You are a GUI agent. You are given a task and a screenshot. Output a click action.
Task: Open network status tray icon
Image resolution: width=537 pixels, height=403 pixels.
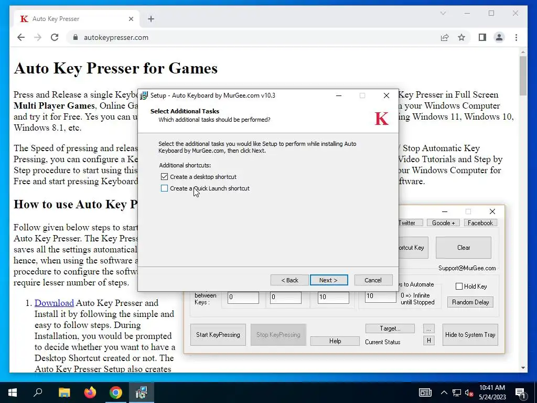(x=457, y=393)
